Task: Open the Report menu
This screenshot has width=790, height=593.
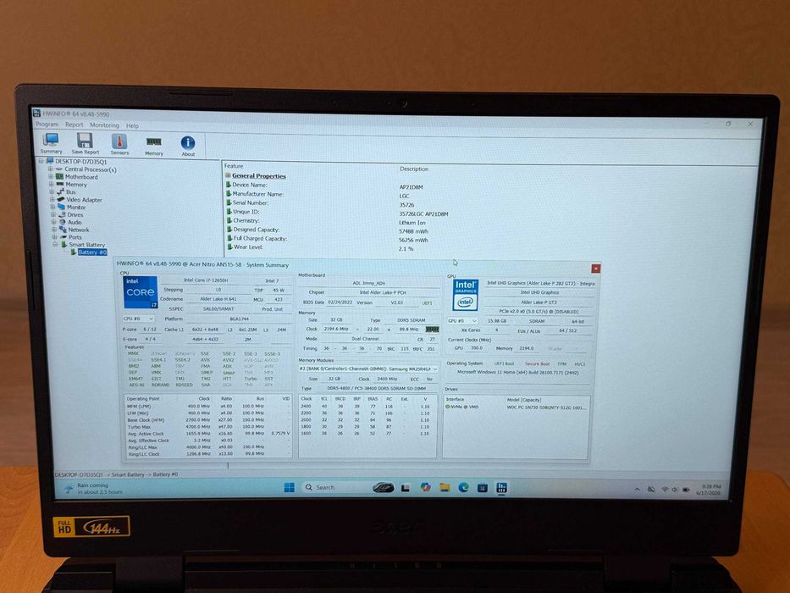Action: tap(74, 125)
